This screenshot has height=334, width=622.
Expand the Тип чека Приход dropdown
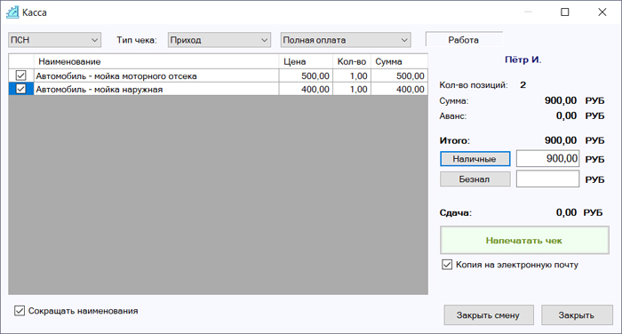pyautogui.click(x=219, y=40)
